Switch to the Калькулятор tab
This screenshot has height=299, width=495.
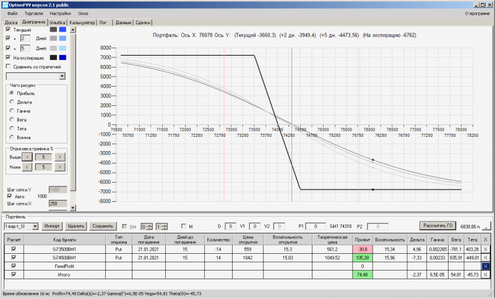click(x=82, y=22)
